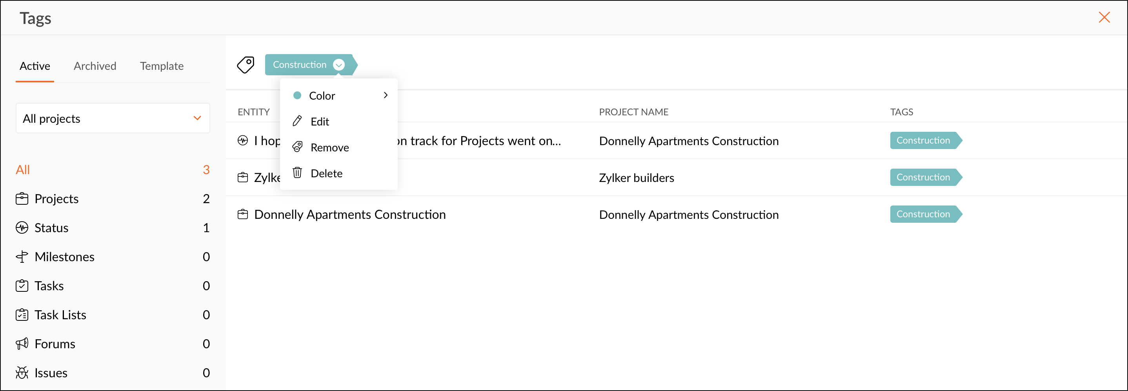Open the All projects dropdown
The width and height of the screenshot is (1128, 391).
pyautogui.click(x=113, y=118)
